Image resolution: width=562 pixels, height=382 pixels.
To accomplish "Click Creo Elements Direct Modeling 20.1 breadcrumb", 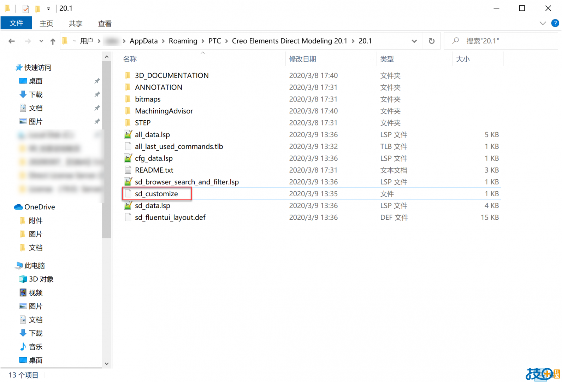I will click(x=290, y=41).
